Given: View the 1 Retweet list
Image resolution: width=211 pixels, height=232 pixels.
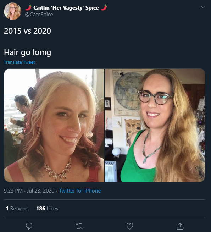Looking at the screenshot, I should pos(17,209).
